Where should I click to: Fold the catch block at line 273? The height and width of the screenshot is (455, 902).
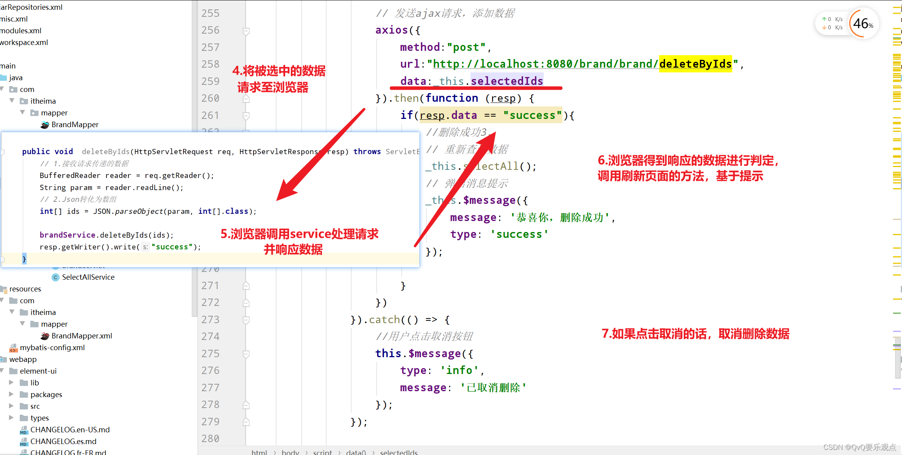(246, 320)
